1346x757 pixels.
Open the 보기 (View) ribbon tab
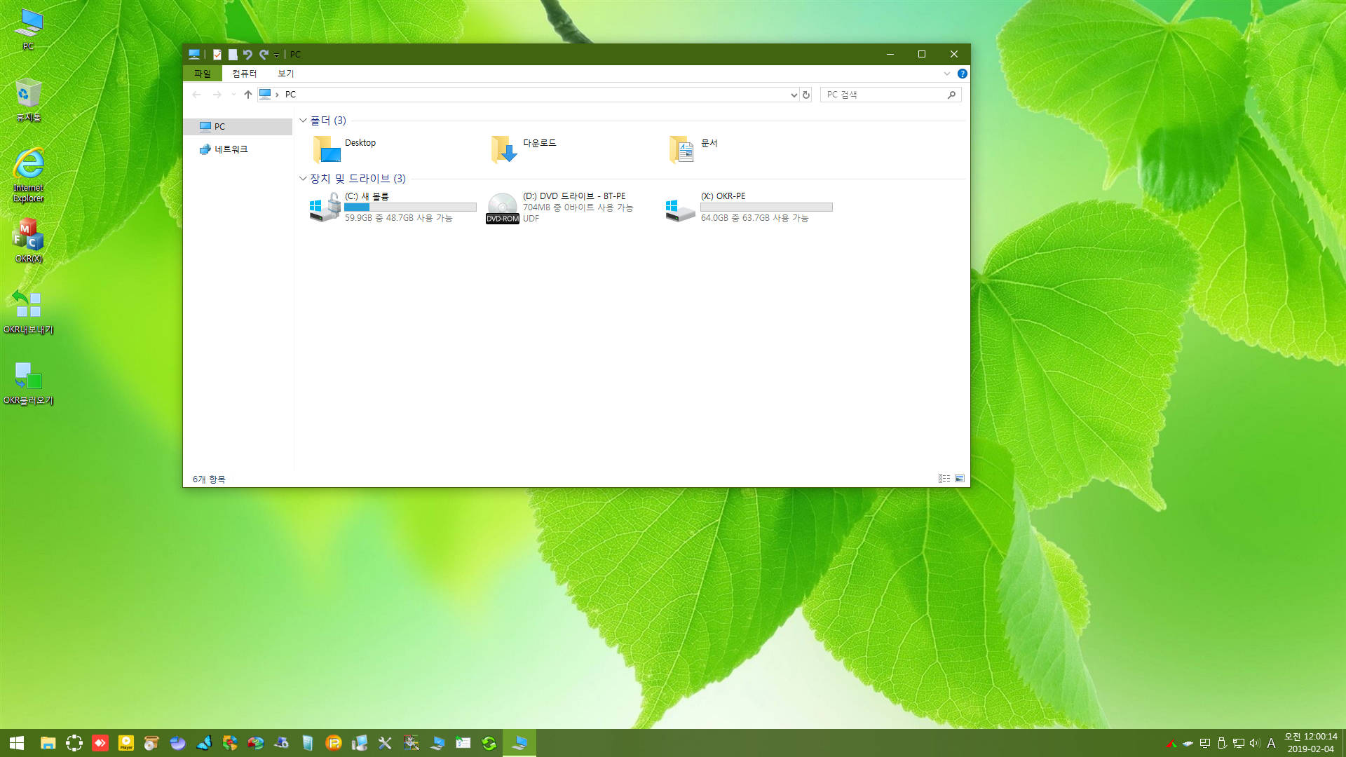point(286,74)
